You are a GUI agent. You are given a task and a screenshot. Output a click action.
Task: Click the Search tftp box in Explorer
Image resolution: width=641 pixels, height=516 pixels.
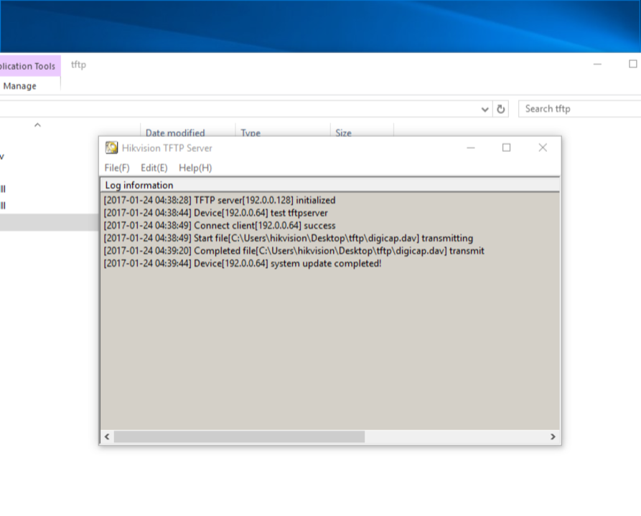point(580,109)
